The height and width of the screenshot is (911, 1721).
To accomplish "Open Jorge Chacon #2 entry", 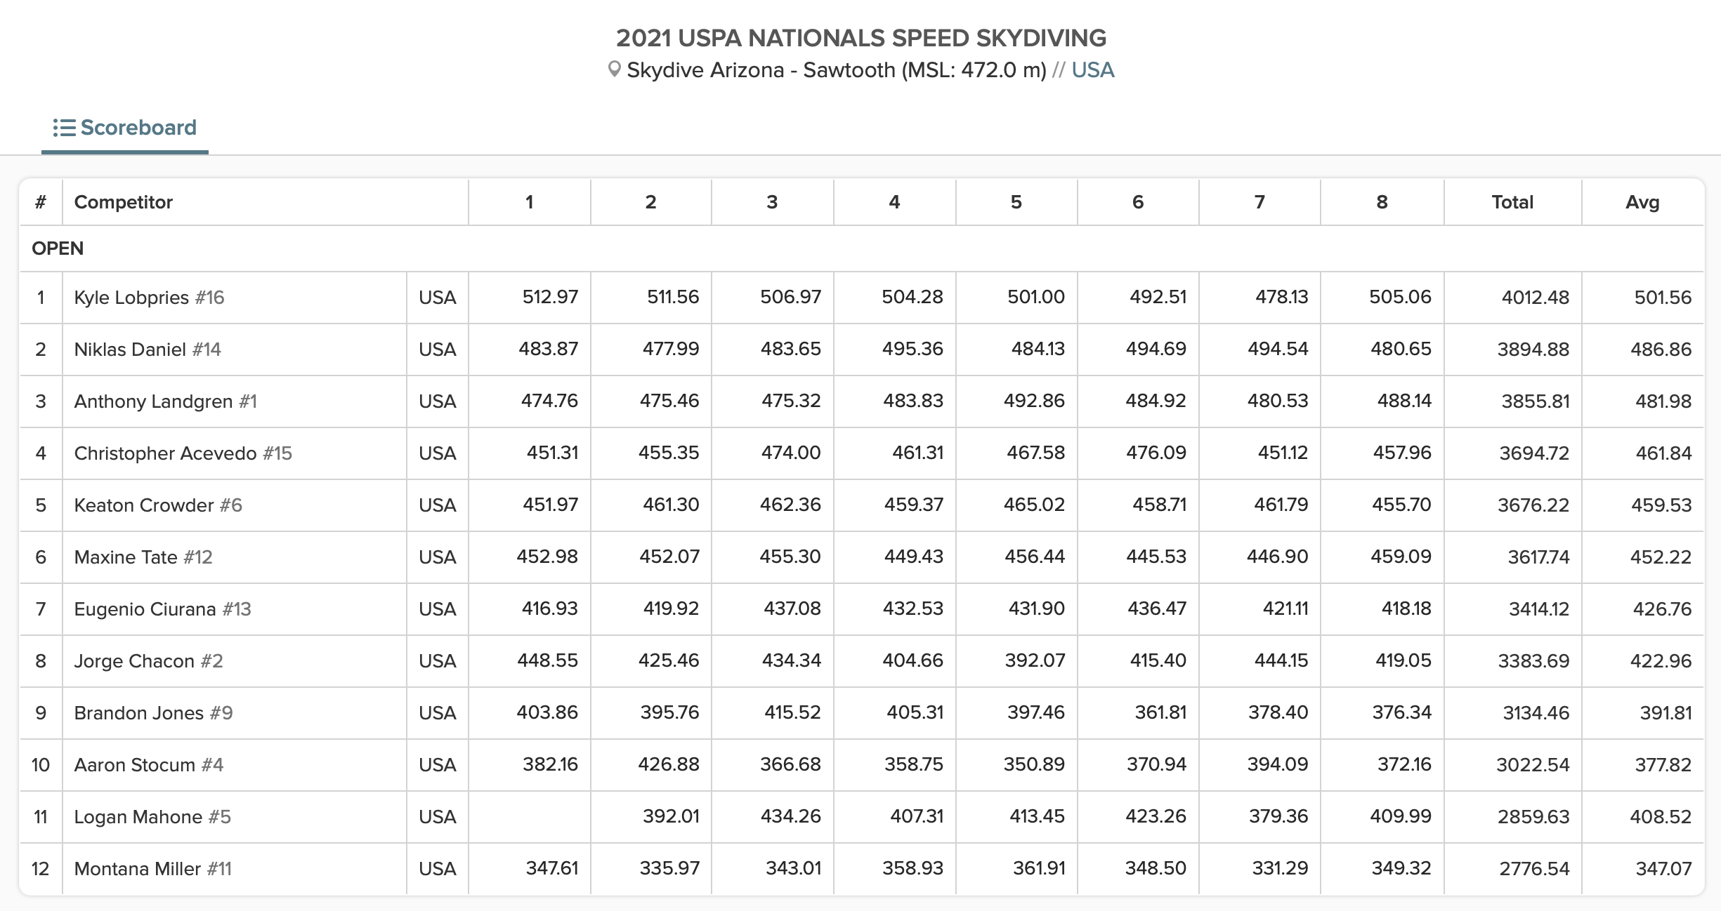I will [x=148, y=661].
